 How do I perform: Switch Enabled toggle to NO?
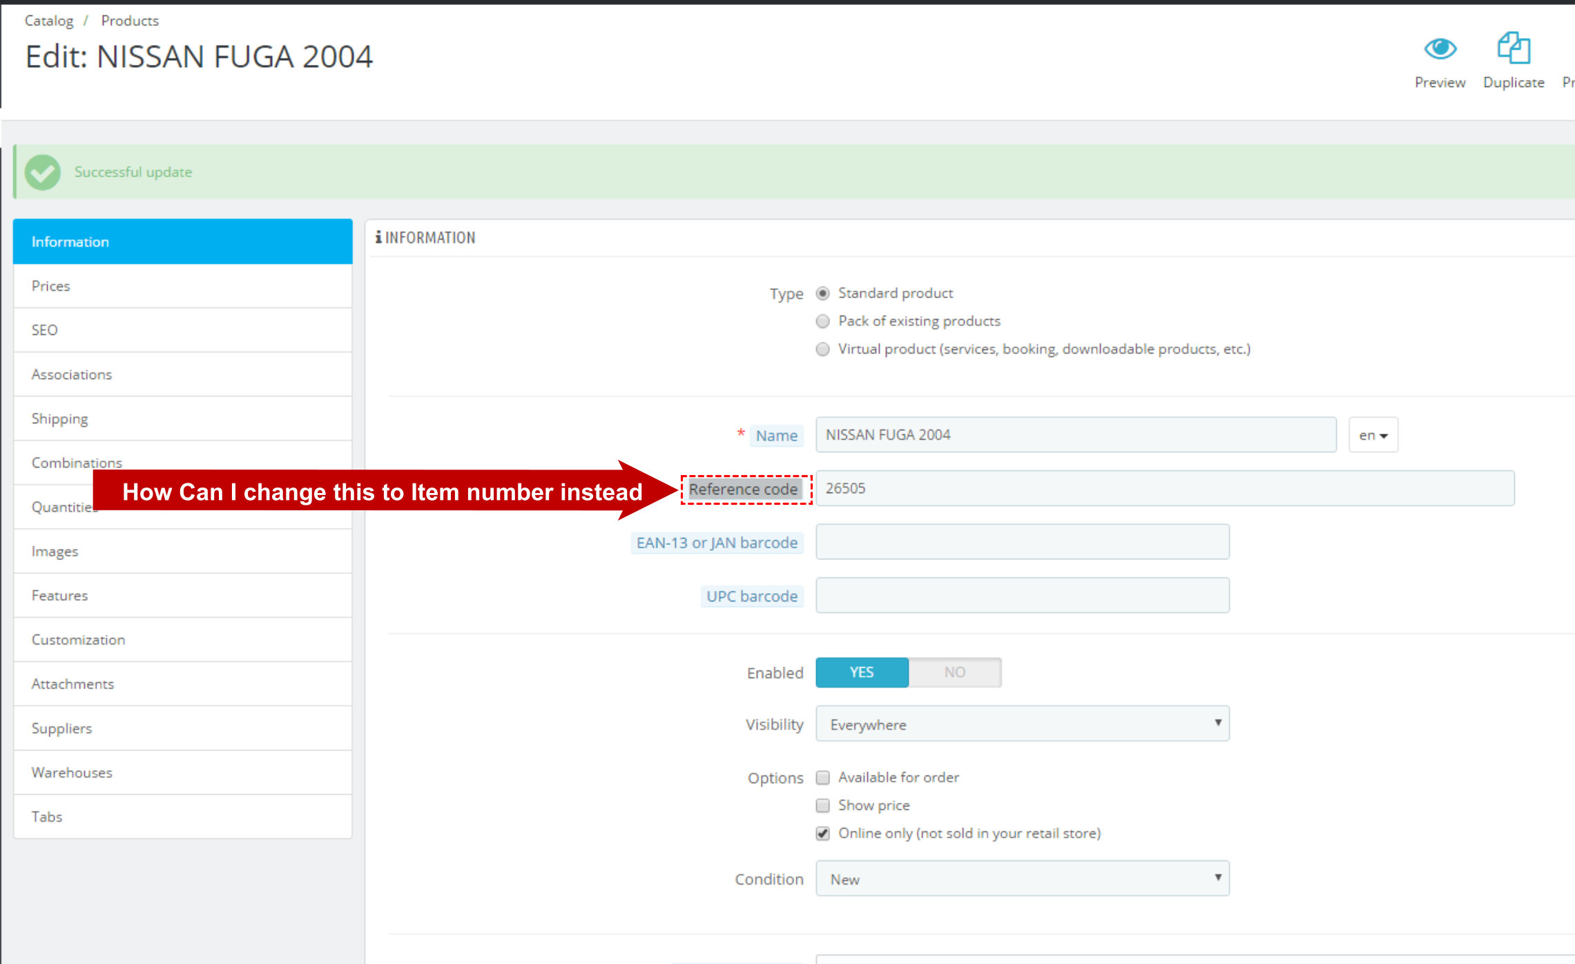coord(954,673)
